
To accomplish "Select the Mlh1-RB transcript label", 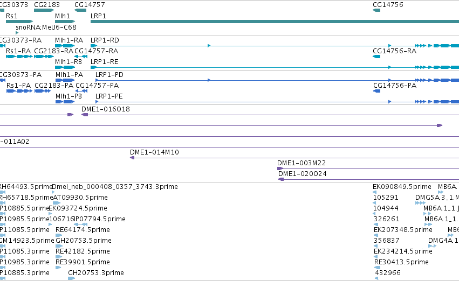I will 68,61.
